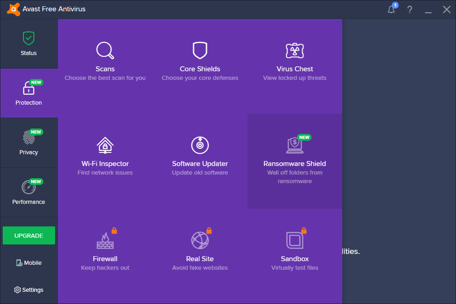Click the Mobile phone icon

coord(19,263)
